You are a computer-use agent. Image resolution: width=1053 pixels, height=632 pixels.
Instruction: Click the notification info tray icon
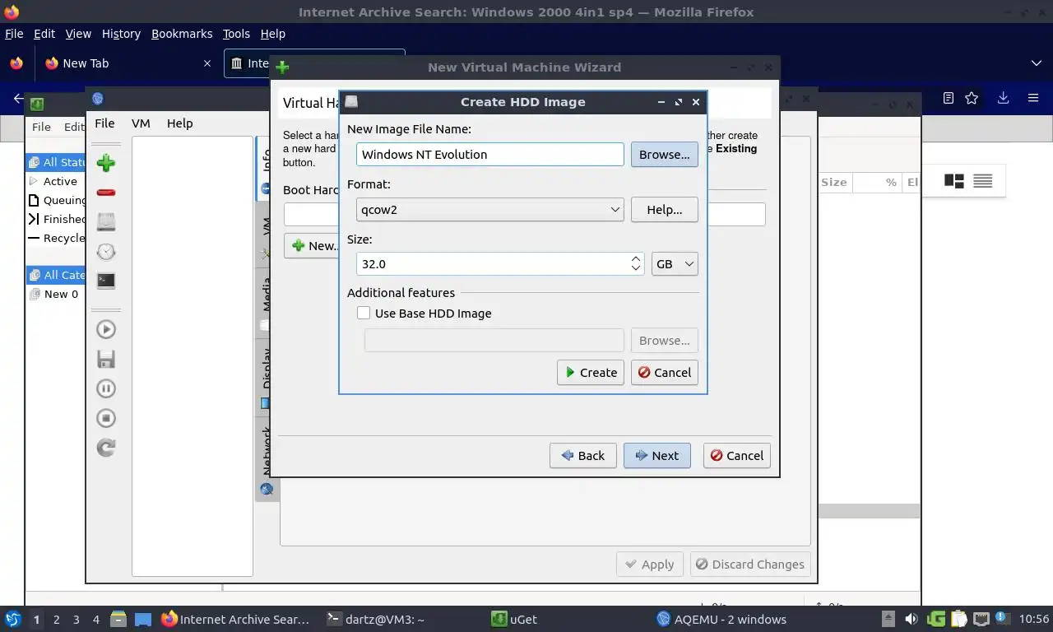coord(1003,619)
